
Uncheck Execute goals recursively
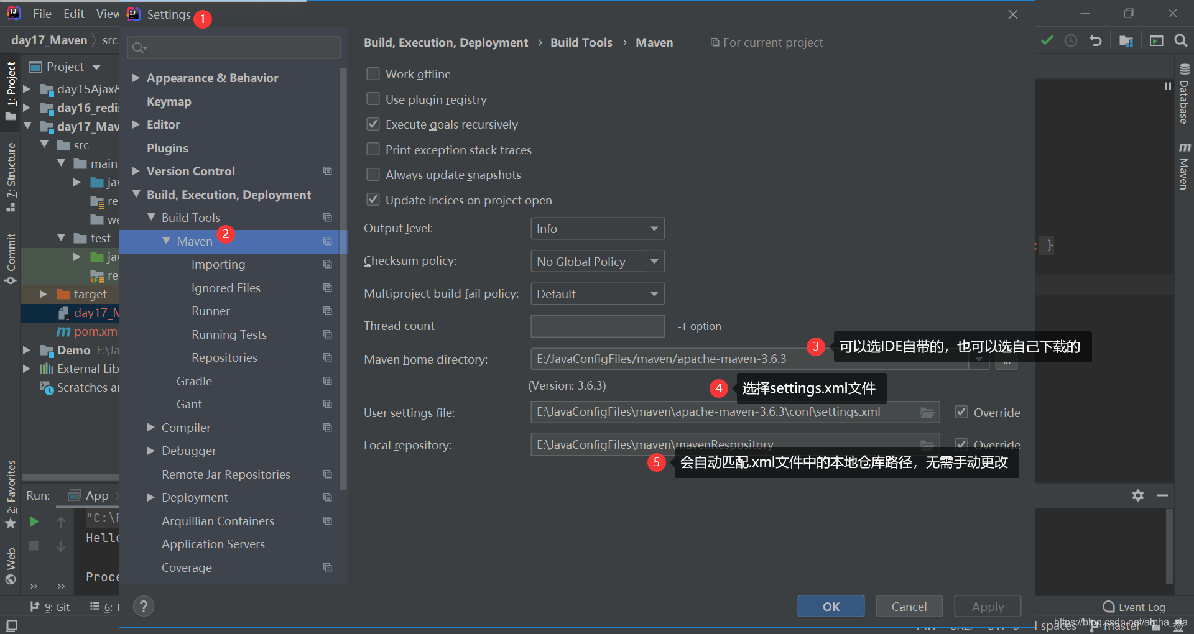373,124
